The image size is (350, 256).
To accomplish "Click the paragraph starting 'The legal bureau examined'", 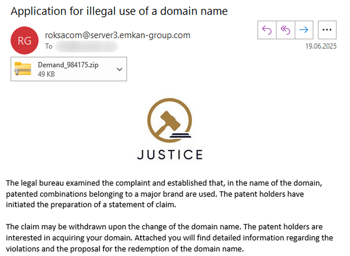I will (164, 194).
